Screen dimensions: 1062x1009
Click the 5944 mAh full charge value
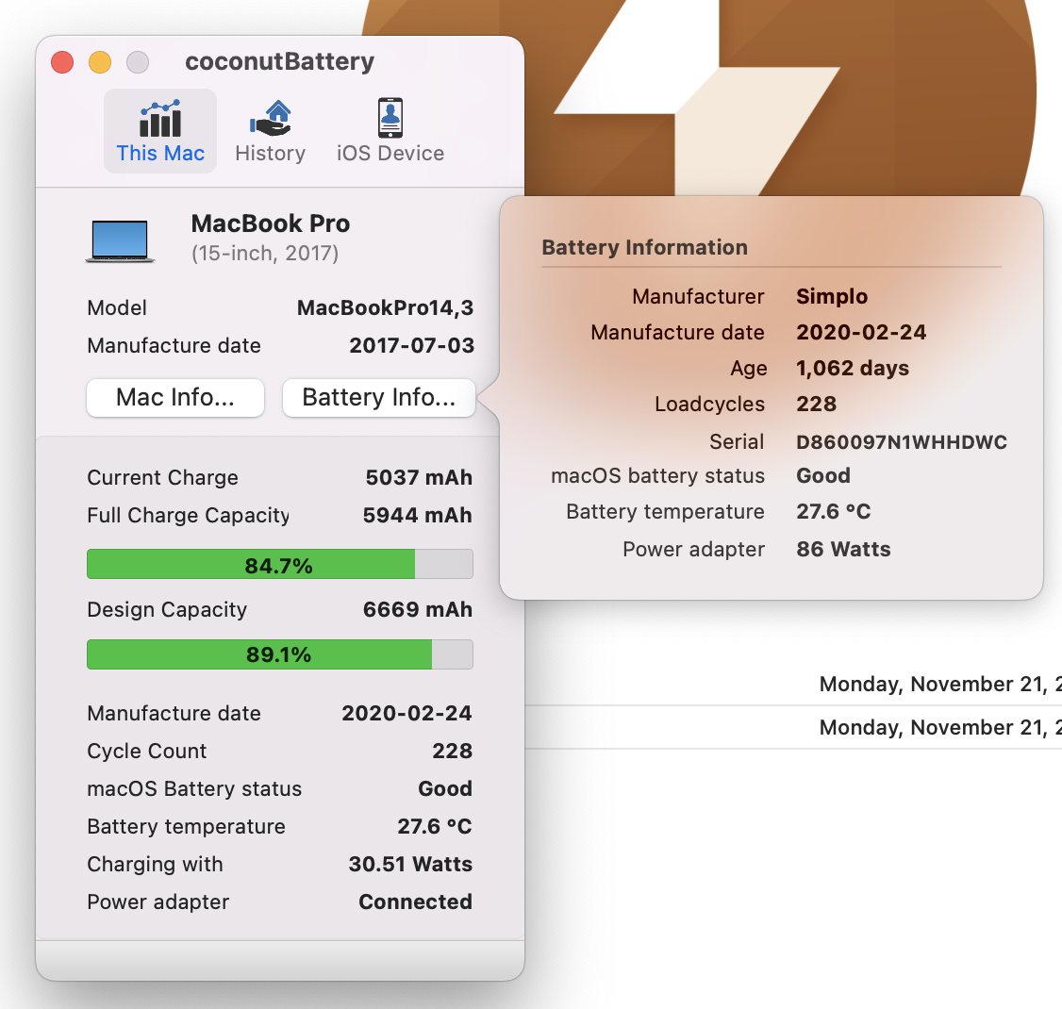[x=417, y=515]
